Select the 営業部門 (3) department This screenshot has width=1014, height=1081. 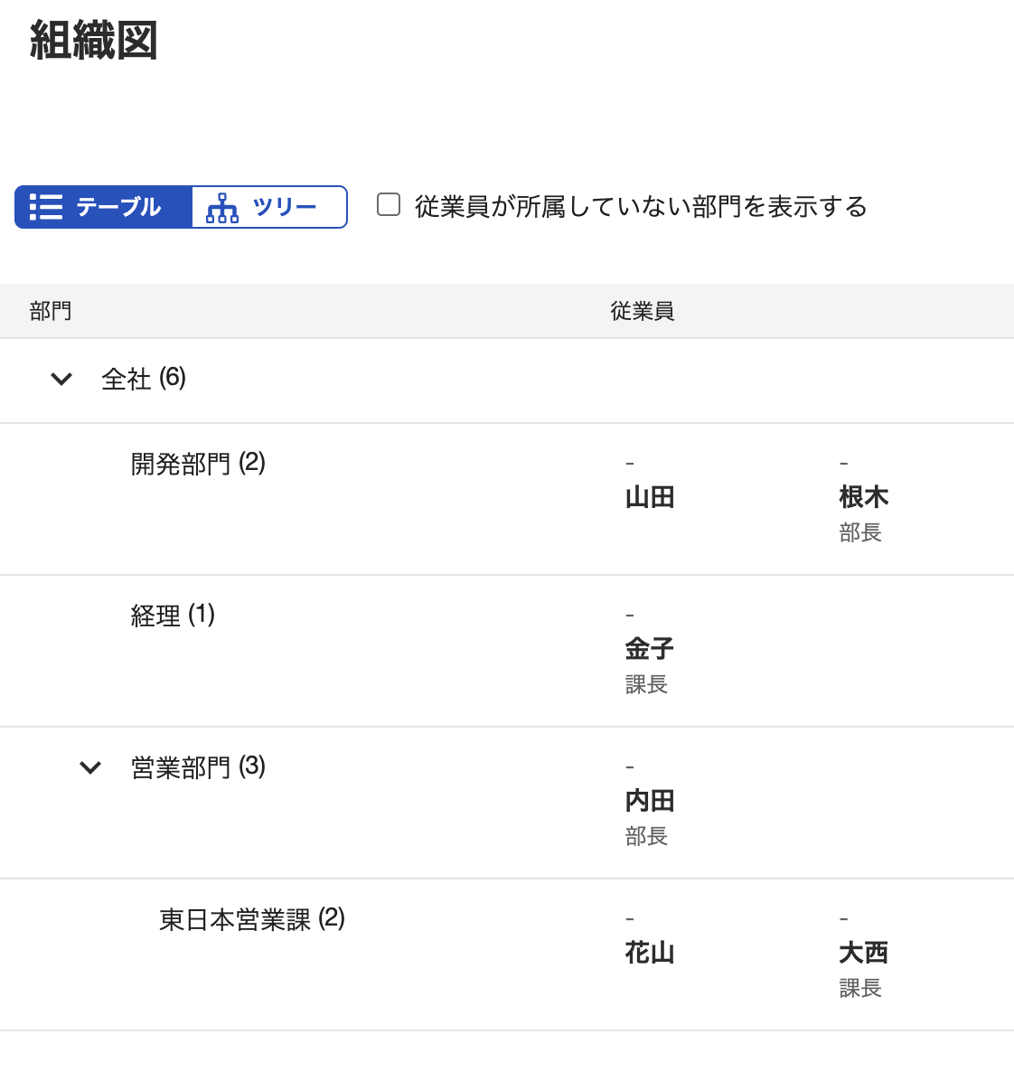click(x=198, y=767)
